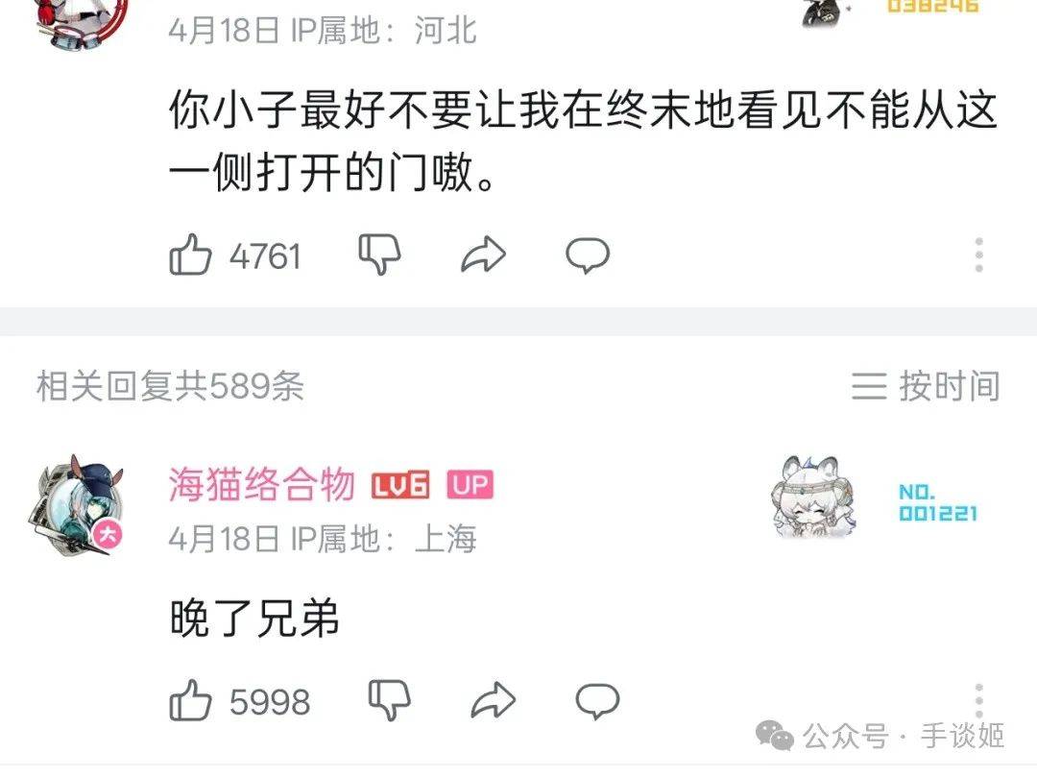Image resolution: width=1037 pixels, height=777 pixels.
Task: Like the reply 晚了兄弟
Action: click(190, 700)
